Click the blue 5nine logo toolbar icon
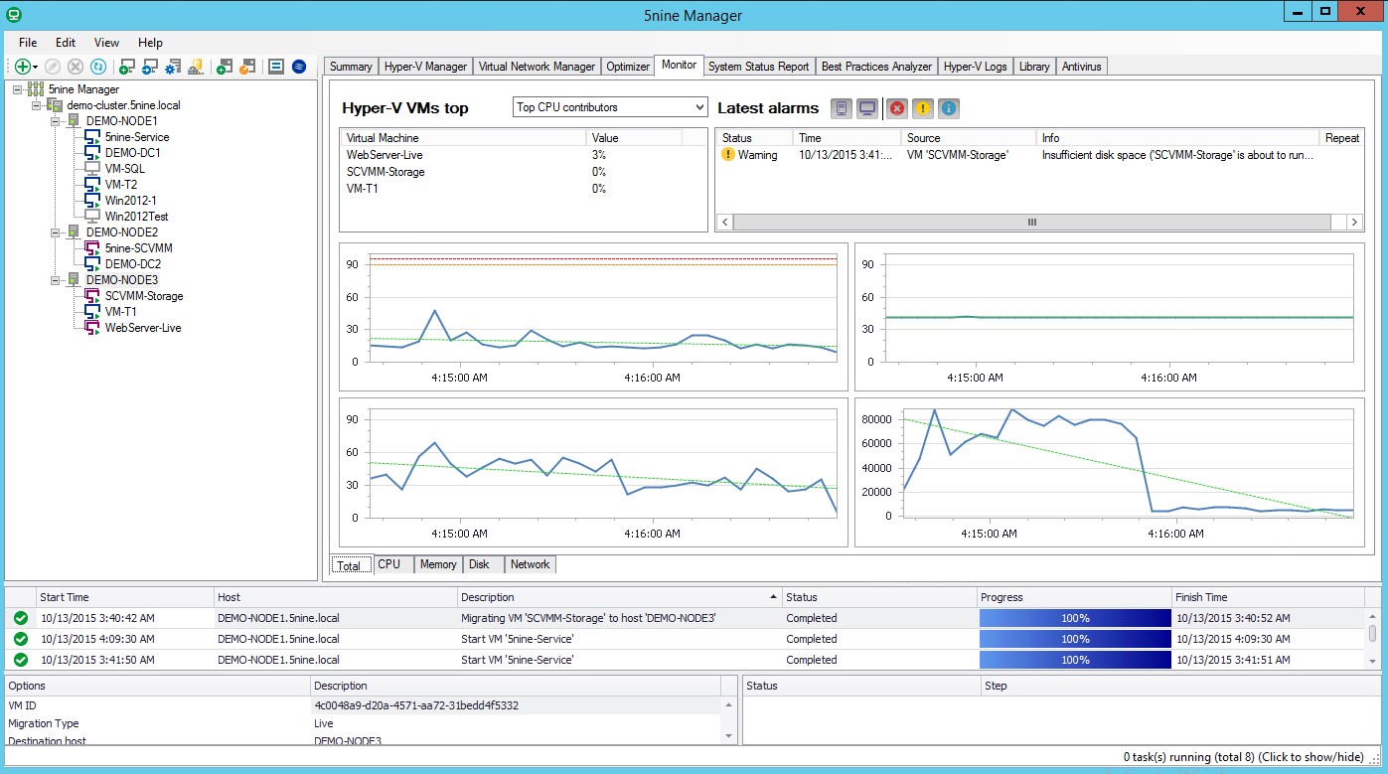Viewport: 1388px width, 774px height. 299,66
